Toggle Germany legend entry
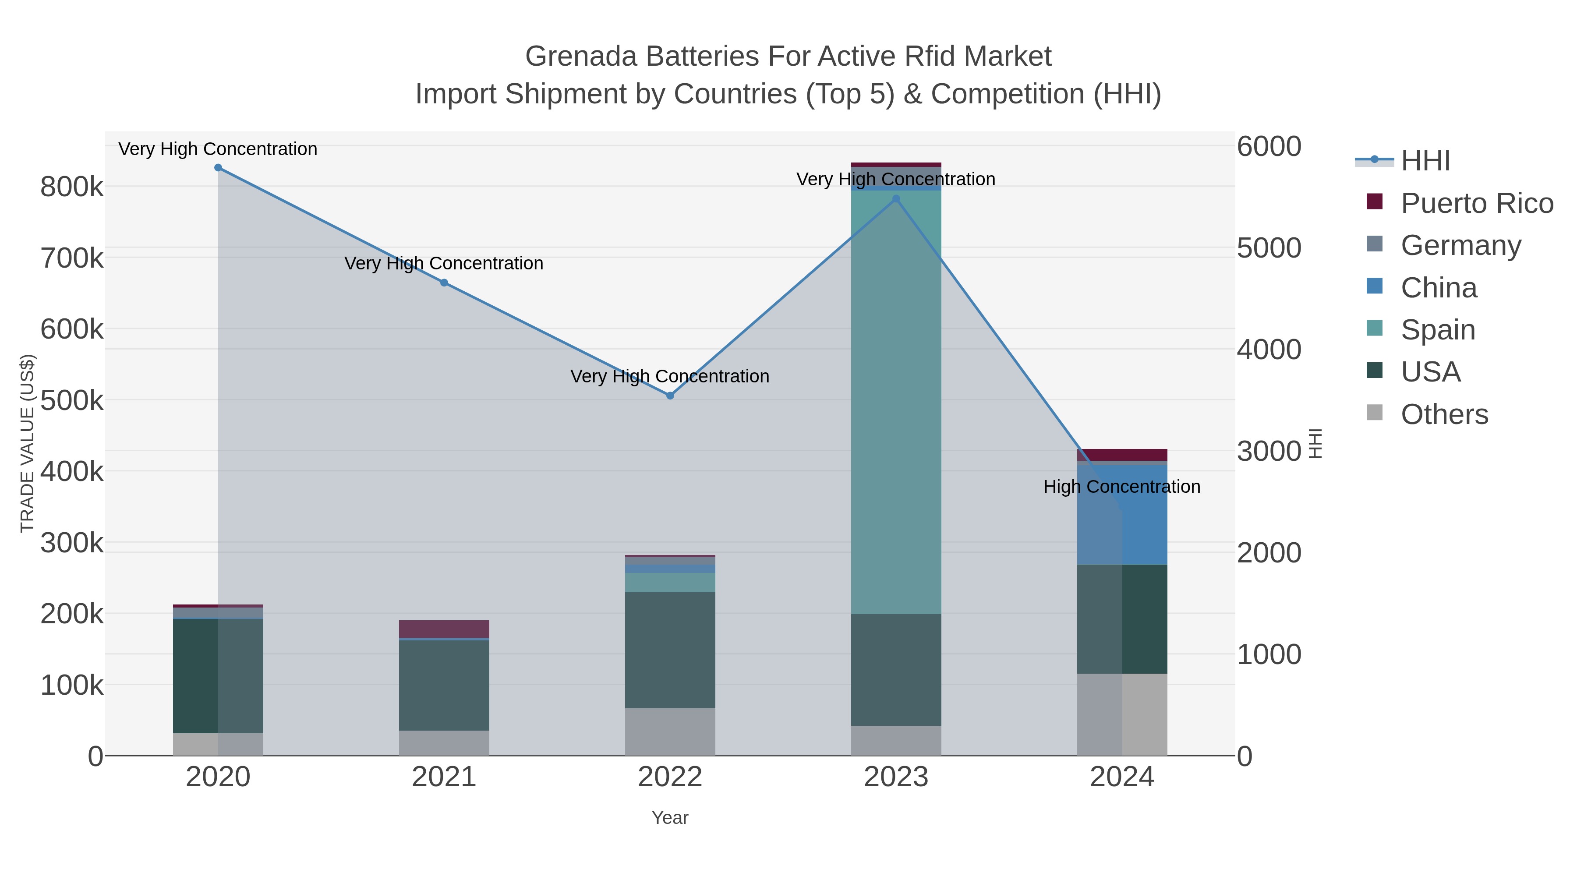The image size is (1577, 887). [1443, 245]
